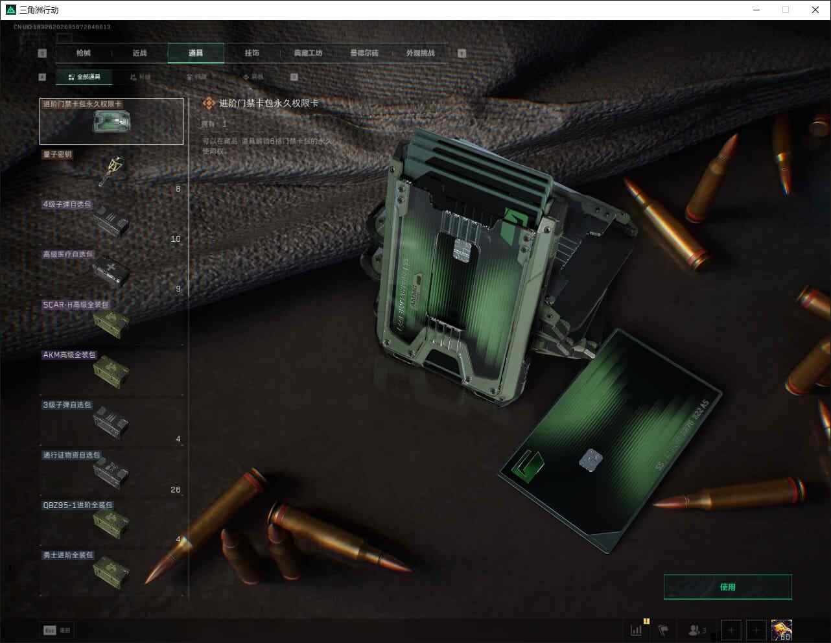Click the Esc 返回 button

(x=57, y=630)
